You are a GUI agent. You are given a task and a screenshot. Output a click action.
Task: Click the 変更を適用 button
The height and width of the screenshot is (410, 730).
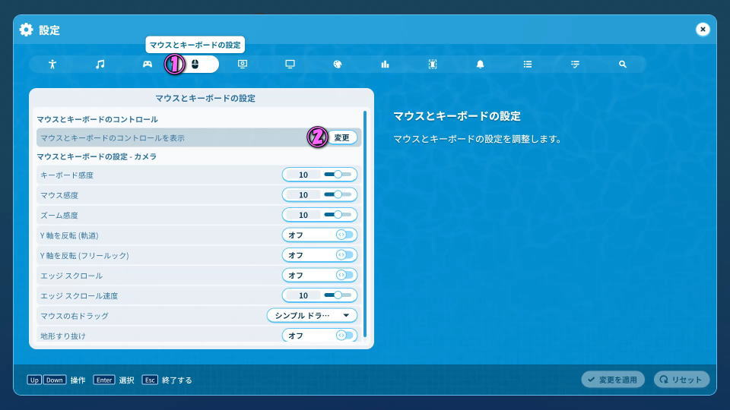(613, 380)
